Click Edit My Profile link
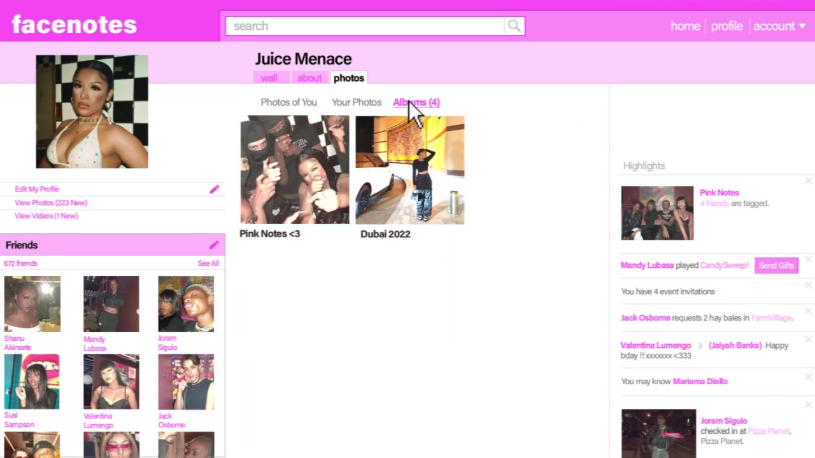This screenshot has height=458, width=815. (37, 189)
